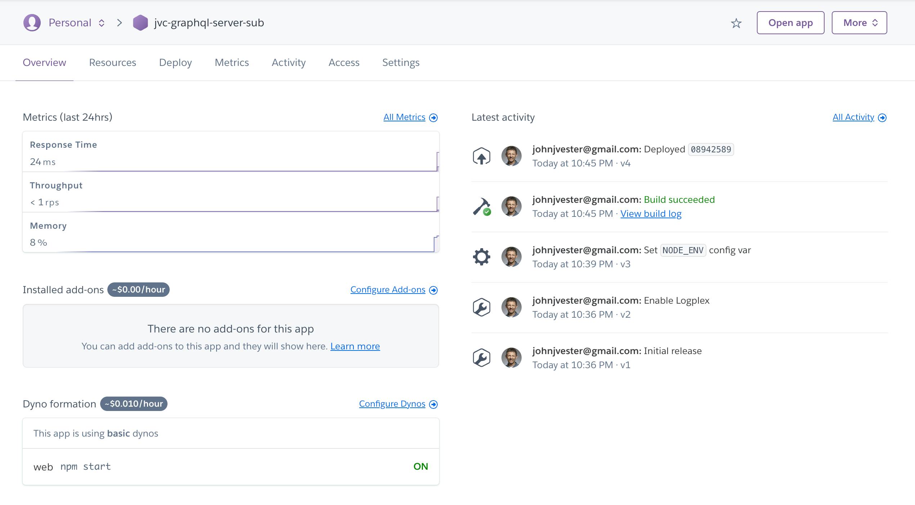Click the Personal account avatar icon
The width and height of the screenshot is (915, 505).
(32, 23)
